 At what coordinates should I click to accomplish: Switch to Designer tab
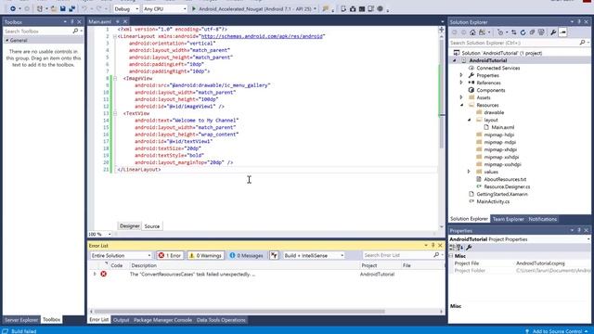130,226
